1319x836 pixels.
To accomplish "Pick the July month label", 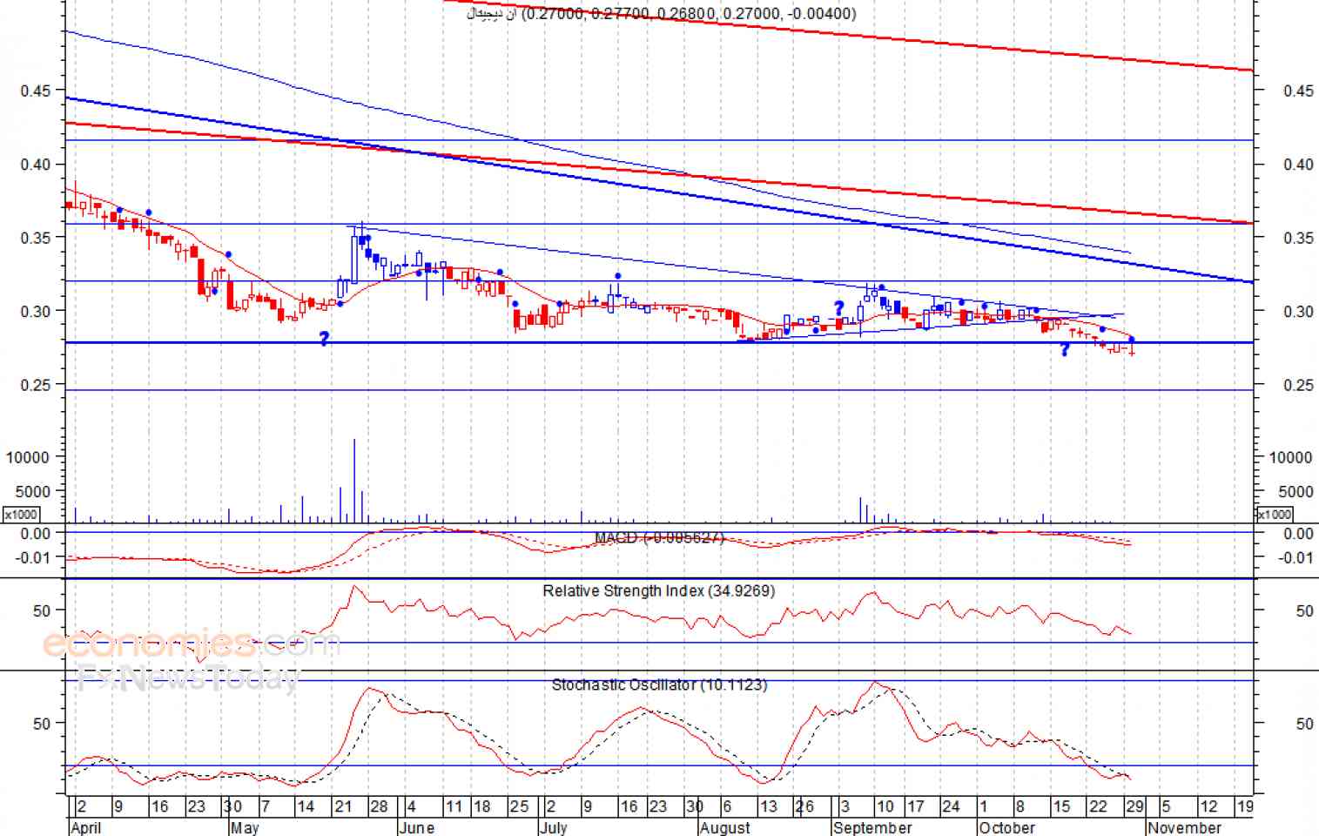I will coord(554,827).
